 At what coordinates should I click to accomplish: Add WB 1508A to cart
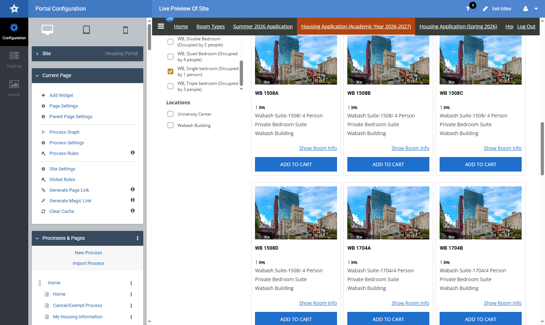[296, 164]
